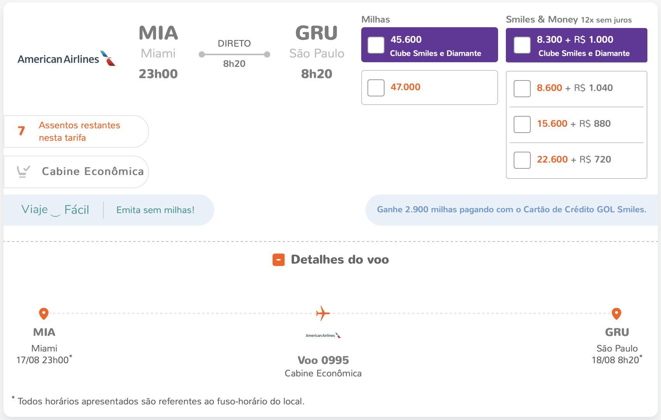Click the small American Airlines logo above Voo 0995
Viewport: 661px width, 420px height.
point(323,335)
